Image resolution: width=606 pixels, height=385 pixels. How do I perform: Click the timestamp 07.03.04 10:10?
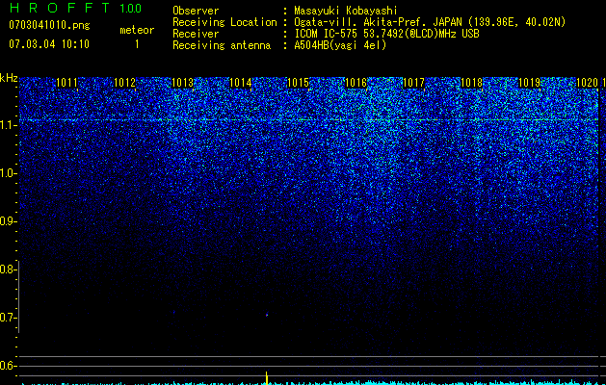(x=49, y=44)
